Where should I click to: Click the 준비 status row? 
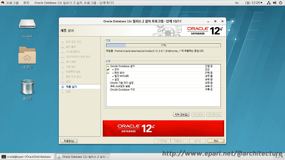(164, 70)
